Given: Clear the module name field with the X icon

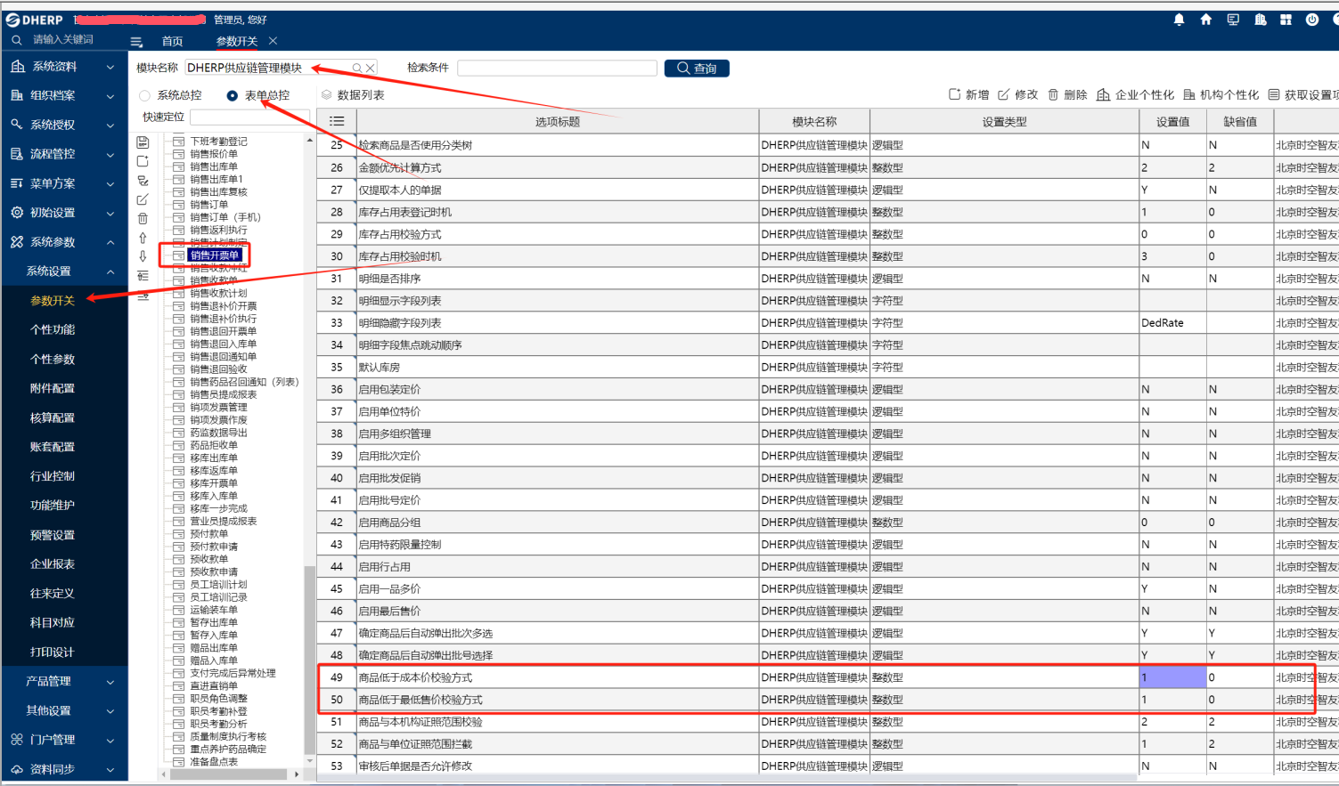Looking at the screenshot, I should 370,68.
